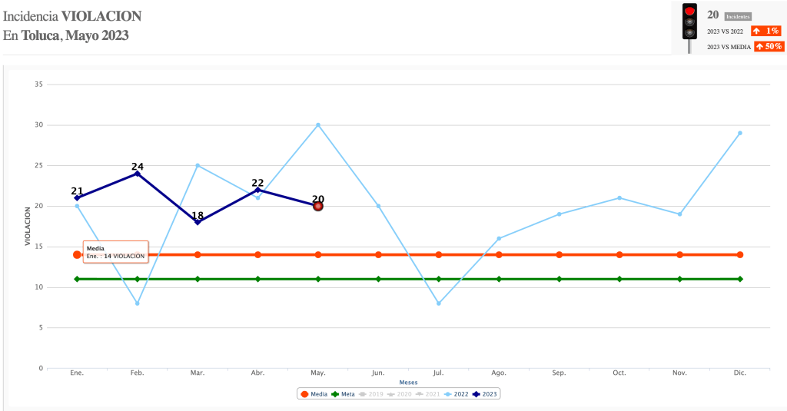Click the gray Incidentes badge
Image resolution: width=787 pixels, height=411 pixels.
point(738,16)
